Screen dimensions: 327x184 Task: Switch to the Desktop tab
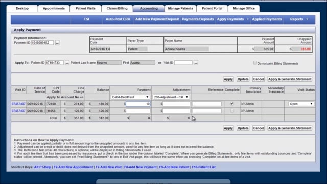(22, 8)
